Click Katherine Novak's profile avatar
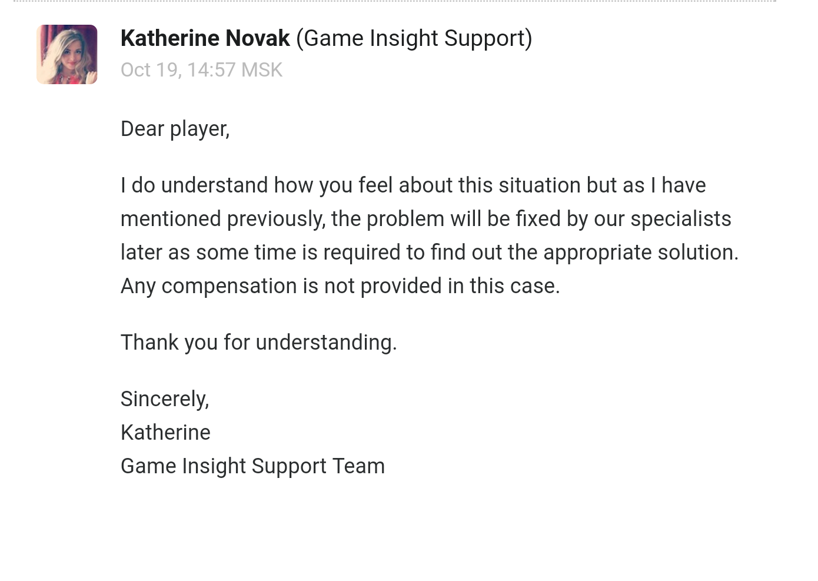 click(66, 54)
